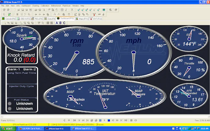The height and width of the screenshot is (131, 210).
Task: Switch to the OBD II (F7) tab
Action: click(23, 19)
